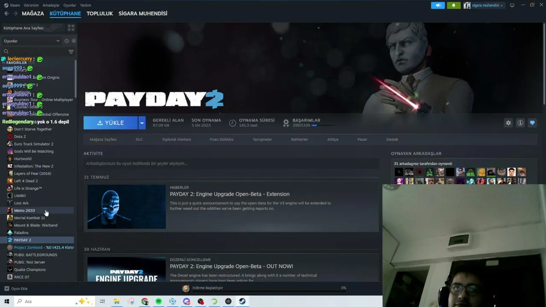Open the install options arrow beside YÜKLE
Image resolution: width=546 pixels, height=307 pixels.
click(x=142, y=123)
